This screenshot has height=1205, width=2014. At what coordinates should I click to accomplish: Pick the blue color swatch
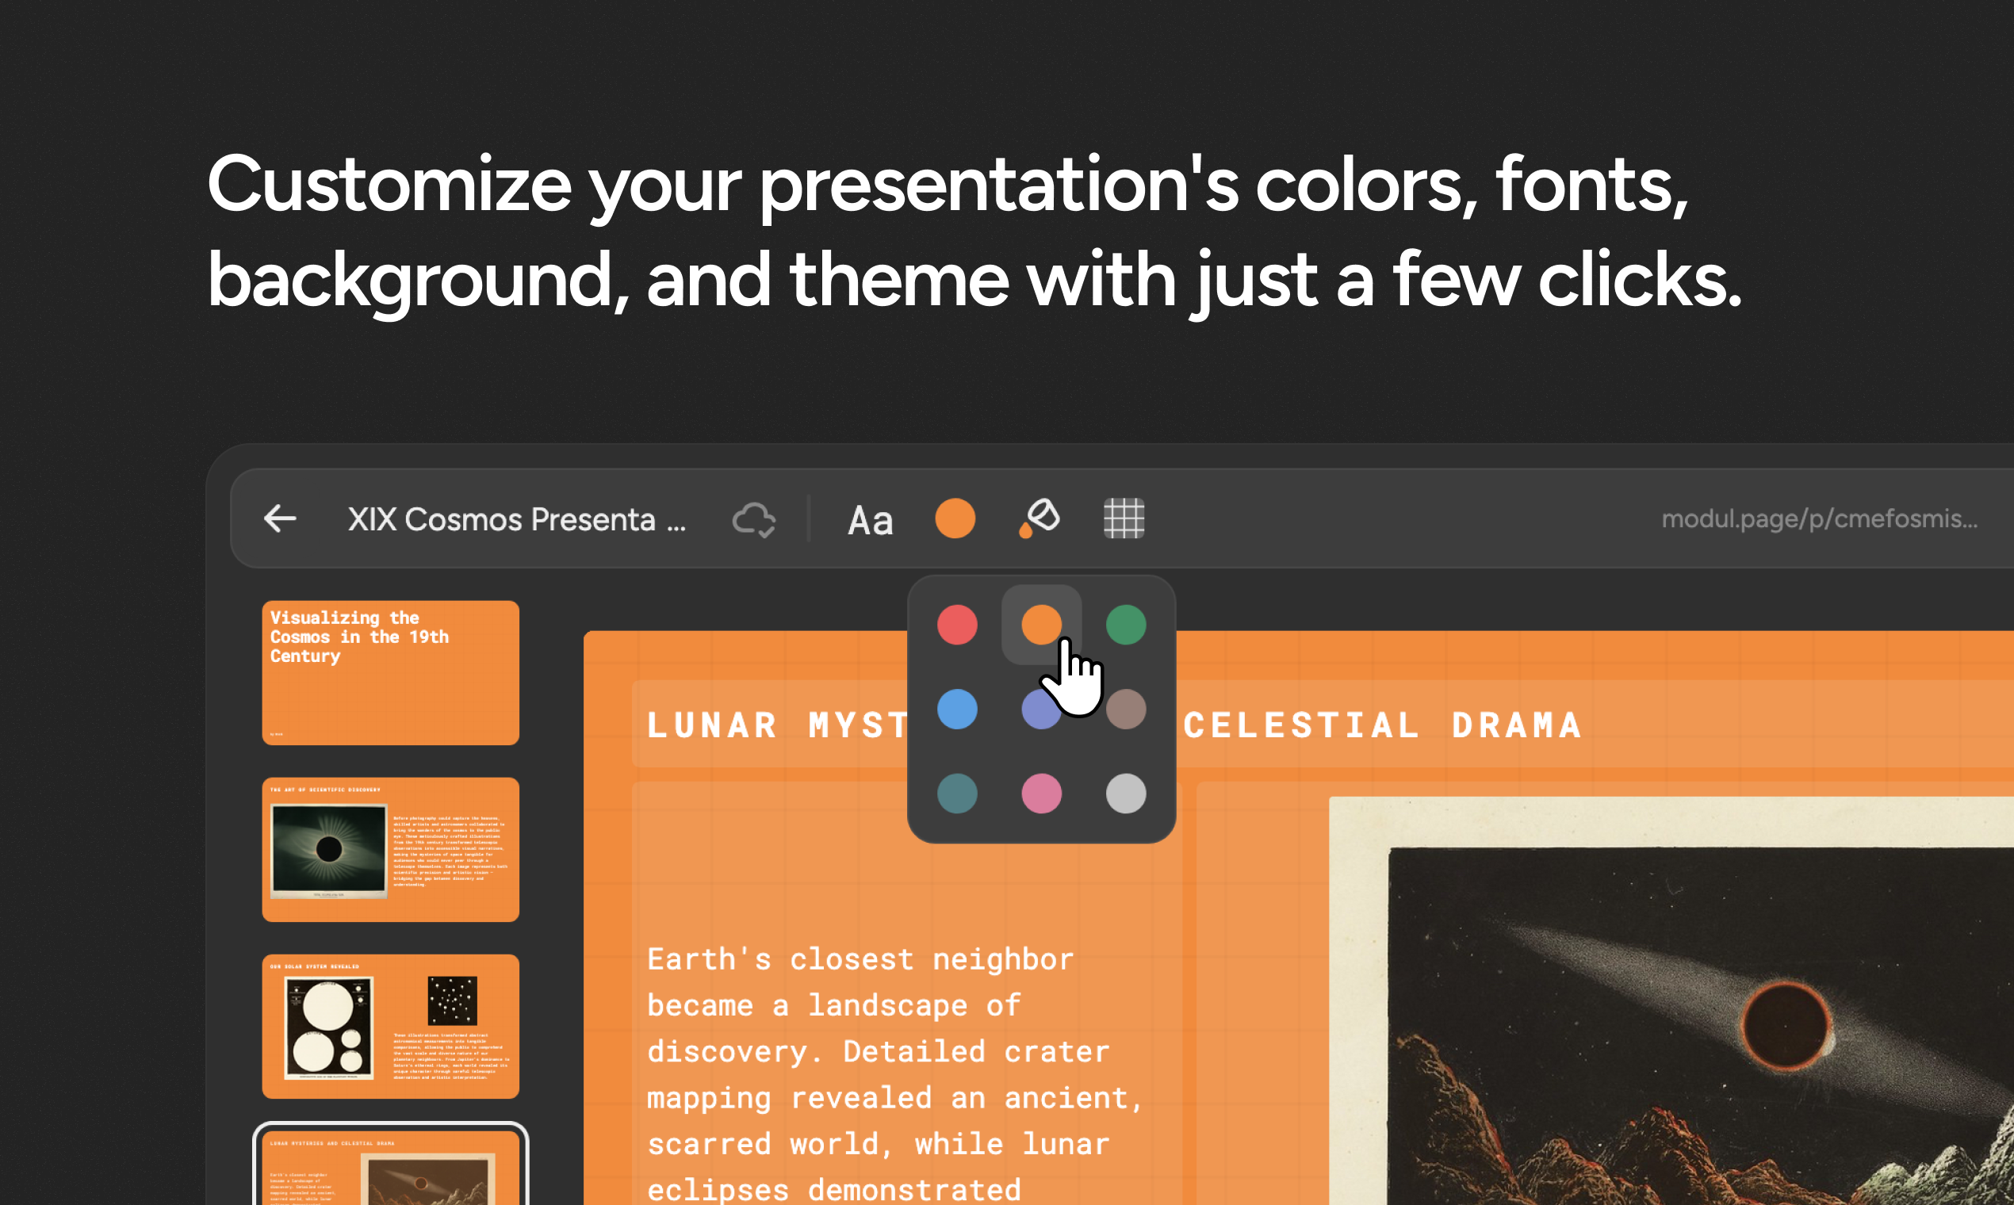[x=956, y=710]
